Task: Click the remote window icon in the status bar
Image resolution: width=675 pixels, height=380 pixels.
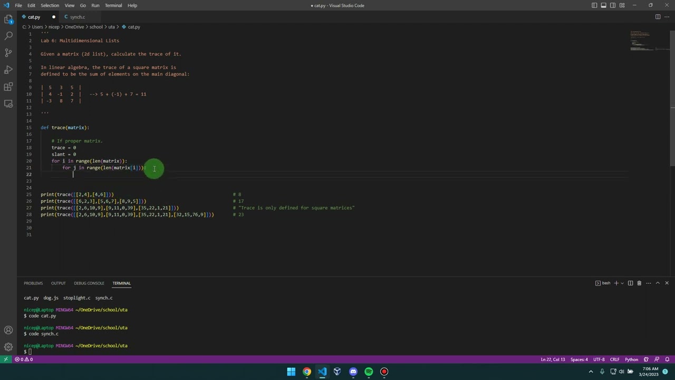Action: (x=6, y=359)
